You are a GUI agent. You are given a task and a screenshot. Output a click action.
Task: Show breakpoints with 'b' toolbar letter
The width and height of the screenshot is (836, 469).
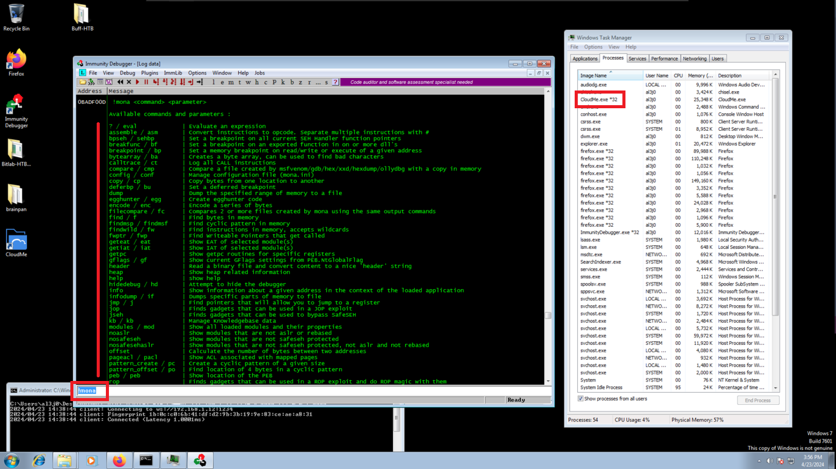click(x=292, y=82)
